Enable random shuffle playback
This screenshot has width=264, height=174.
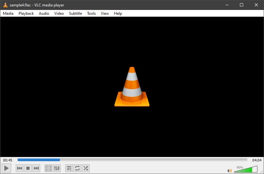pyautogui.click(x=86, y=168)
